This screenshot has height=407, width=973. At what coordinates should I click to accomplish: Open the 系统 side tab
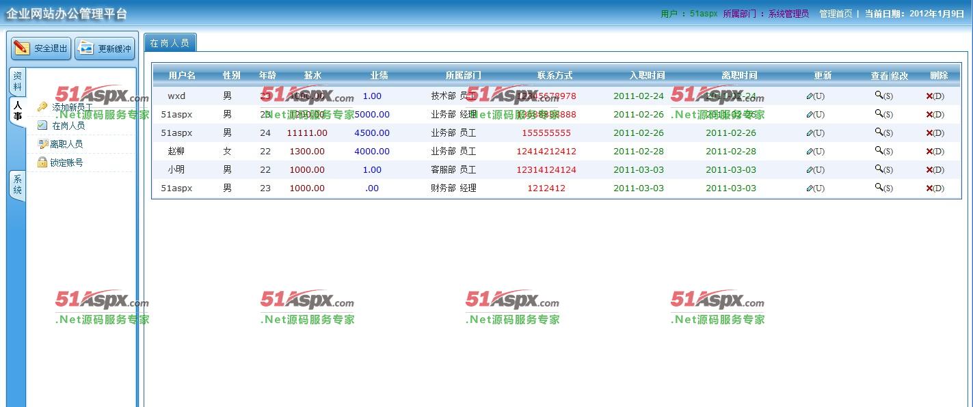(18, 185)
